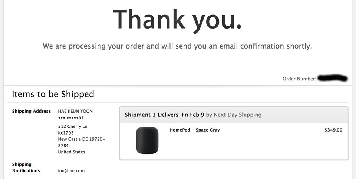This screenshot has height=179, width=356.
Task: Click the iou@me.com notification email
Action: click(x=71, y=171)
